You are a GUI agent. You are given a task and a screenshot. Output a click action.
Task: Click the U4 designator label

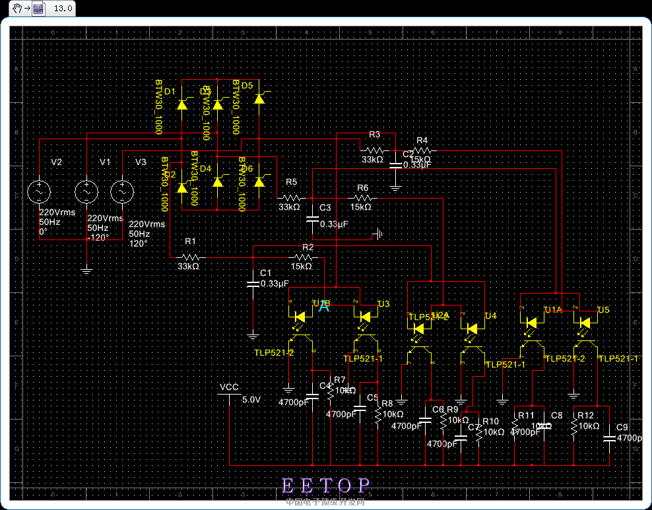click(491, 315)
